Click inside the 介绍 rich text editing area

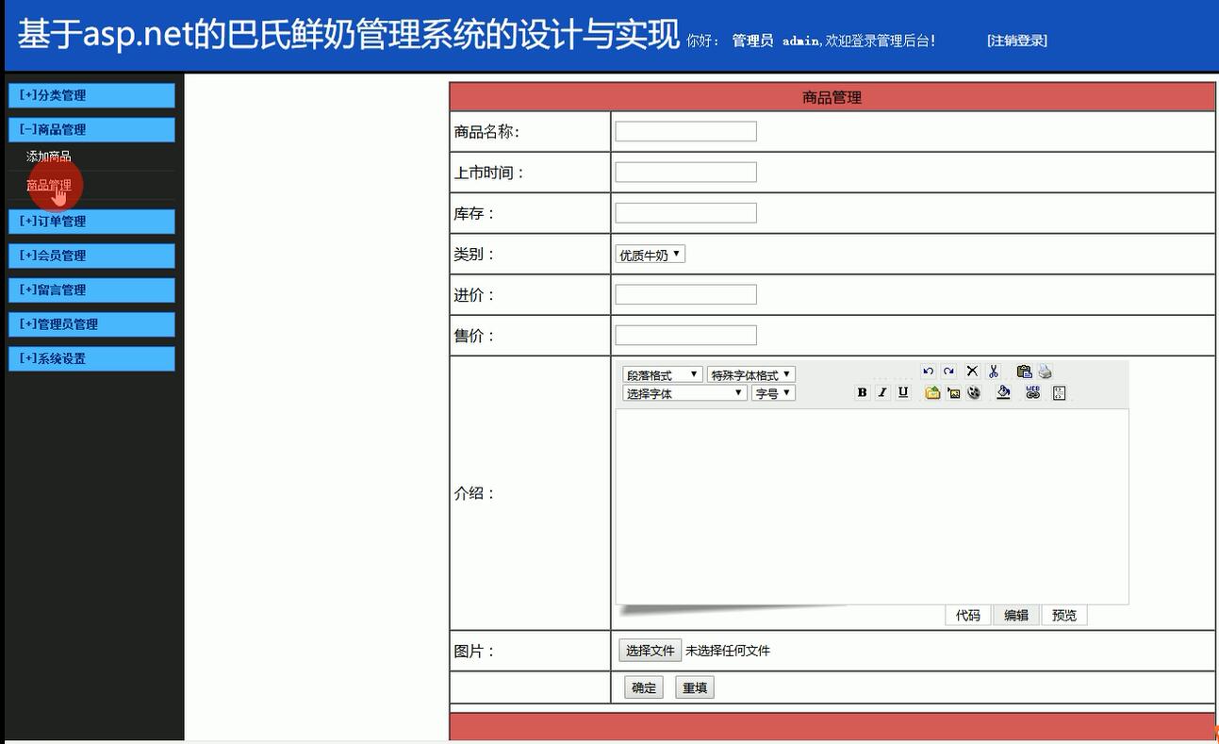[x=872, y=506]
